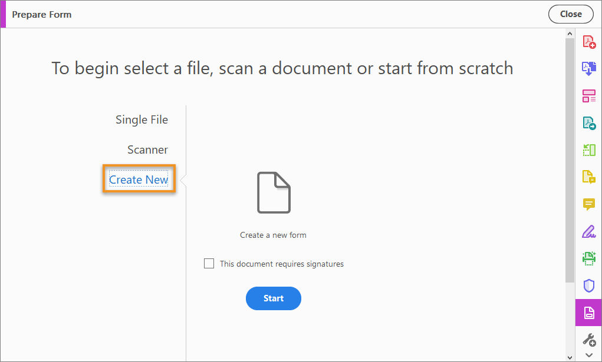Click the Prepare Form title label
This screenshot has width=602, height=362.
[42, 14]
